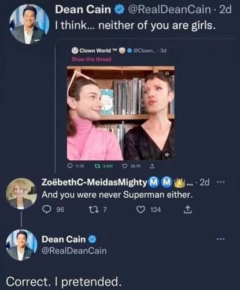Open the Clown World account name
This screenshot has height=290, width=240.
coord(95,50)
